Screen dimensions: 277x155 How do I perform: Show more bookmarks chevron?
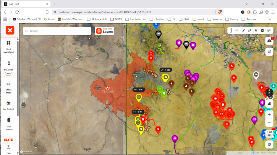[270, 19]
